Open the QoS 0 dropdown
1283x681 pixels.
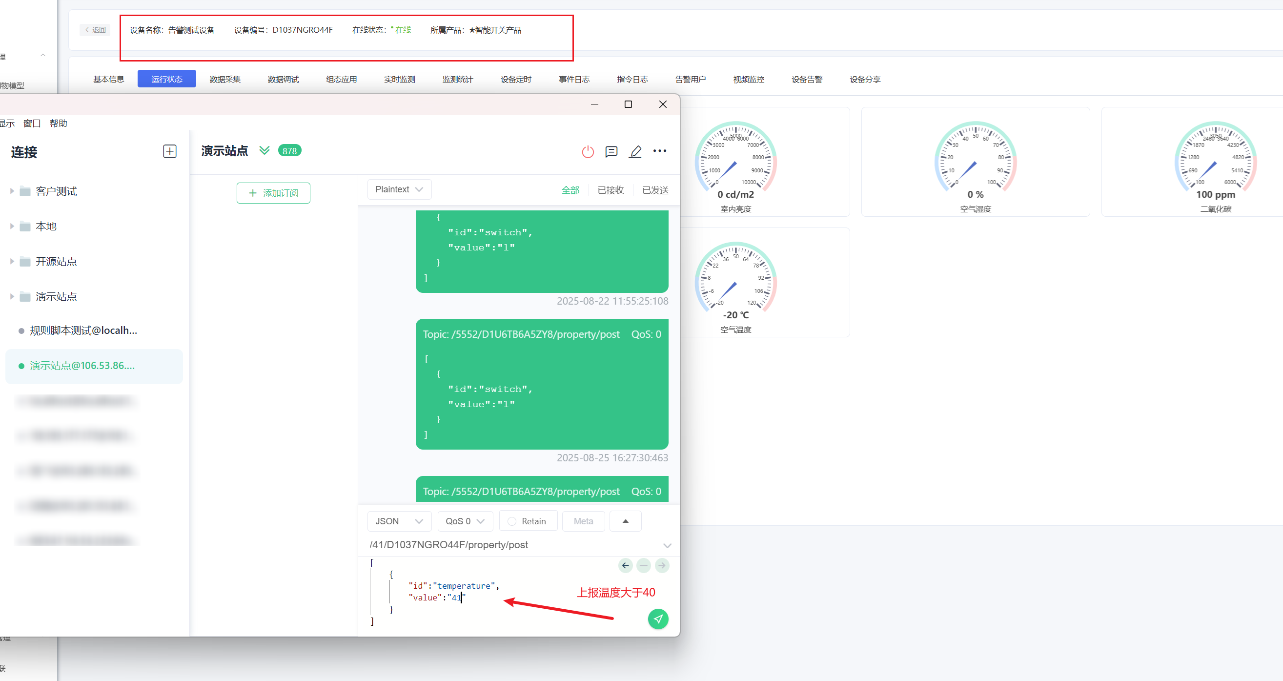(x=465, y=521)
